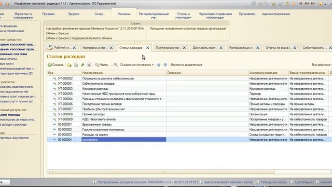Sort by the Аналитика расходов column header
The height and width of the screenshot is (187, 332).
(268, 73)
